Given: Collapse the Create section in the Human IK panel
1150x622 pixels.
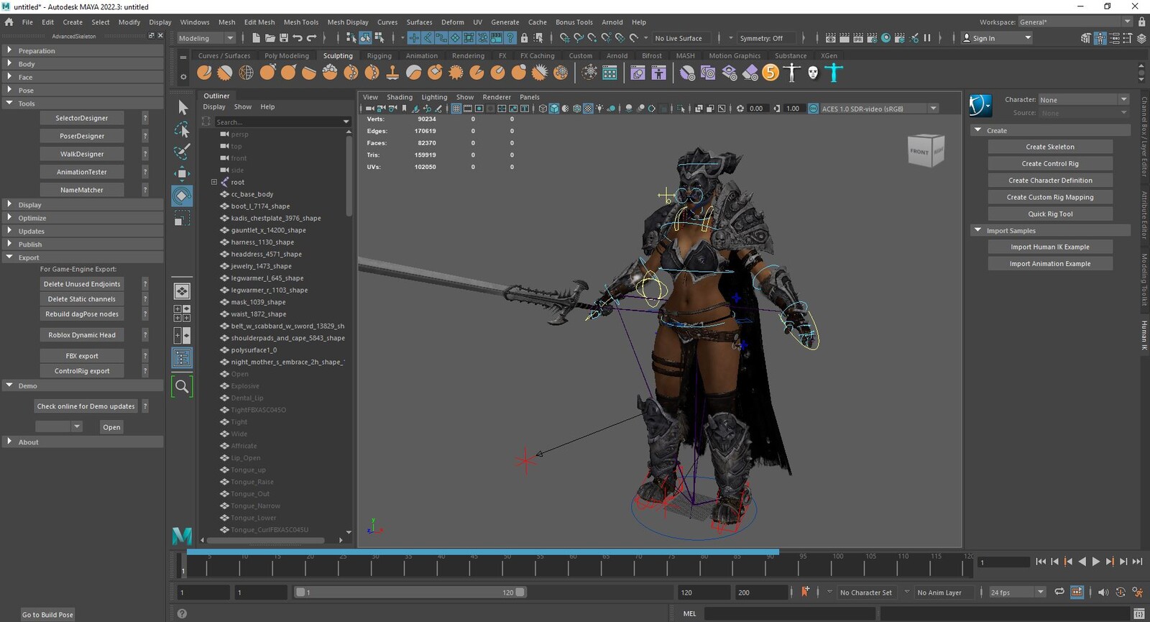Looking at the screenshot, I should click(x=977, y=130).
